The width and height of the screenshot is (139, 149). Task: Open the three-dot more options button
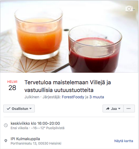(x=129, y=109)
